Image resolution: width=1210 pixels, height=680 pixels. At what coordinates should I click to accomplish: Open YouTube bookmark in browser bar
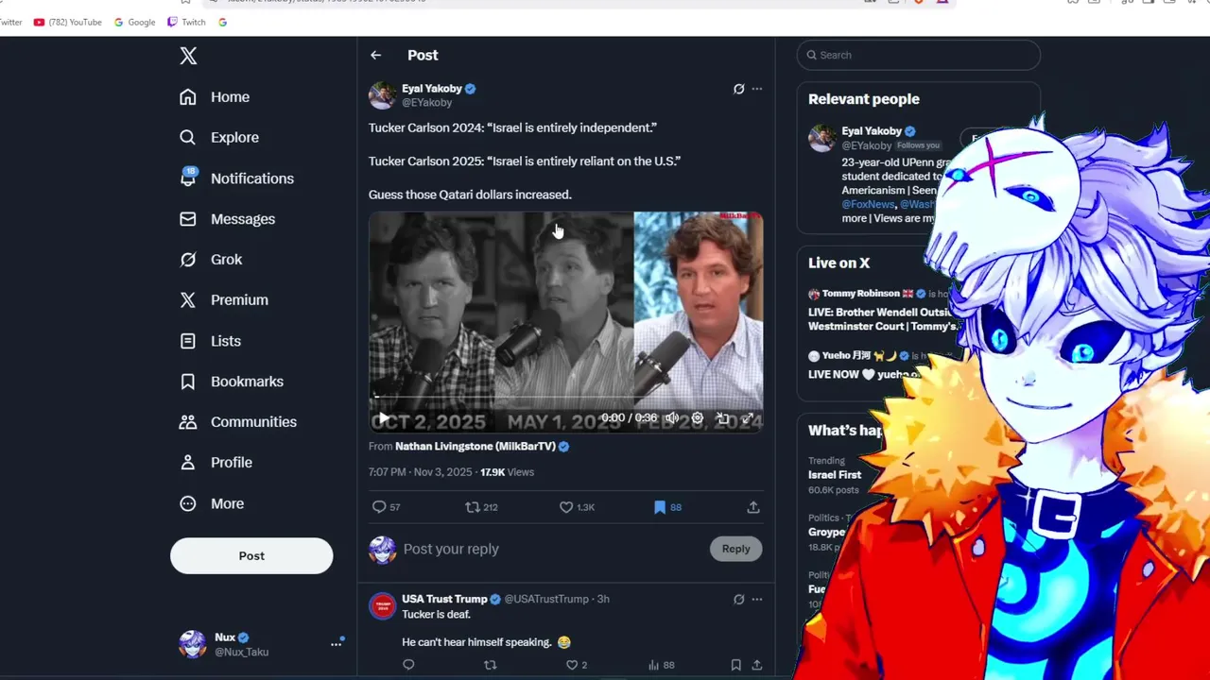tap(67, 22)
